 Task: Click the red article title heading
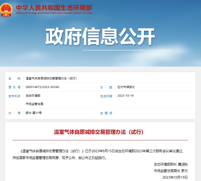point(99,132)
